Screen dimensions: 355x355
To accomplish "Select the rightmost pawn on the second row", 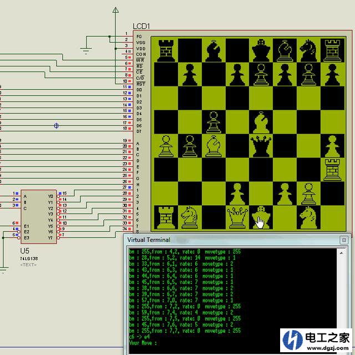I will (x=332, y=75).
